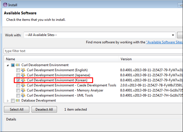183x132 pixels.
Task: Click the Eclipse Install window icon
Action: pyautogui.click(x=5, y=5)
